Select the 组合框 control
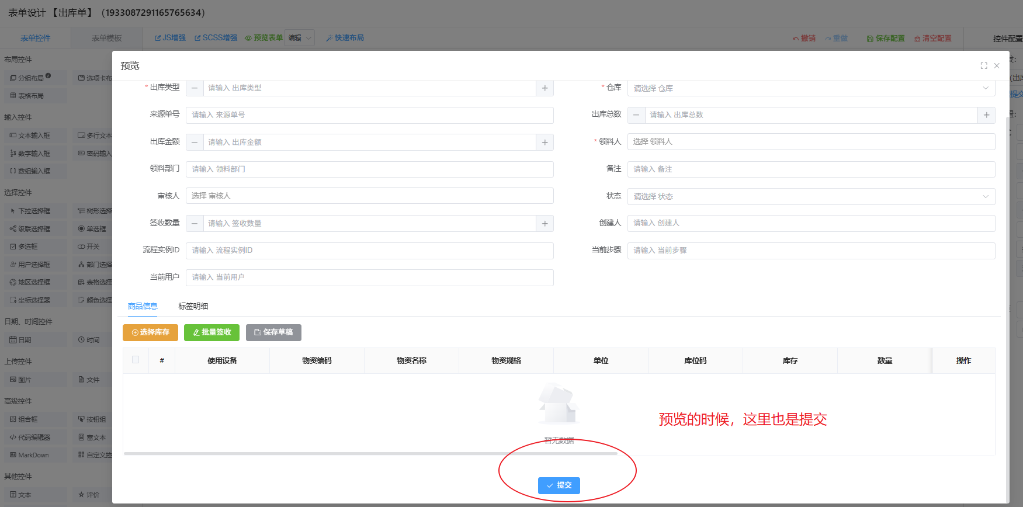 (x=35, y=419)
